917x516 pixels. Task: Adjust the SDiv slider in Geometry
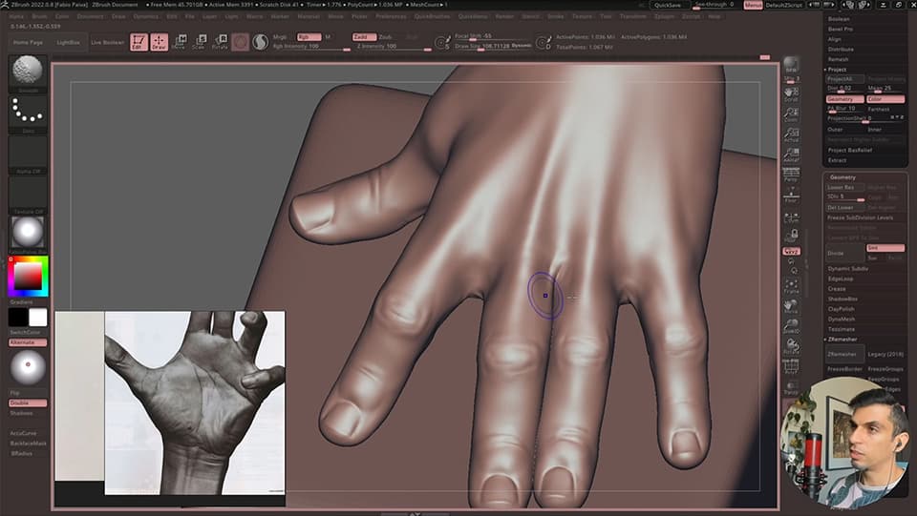tap(845, 197)
